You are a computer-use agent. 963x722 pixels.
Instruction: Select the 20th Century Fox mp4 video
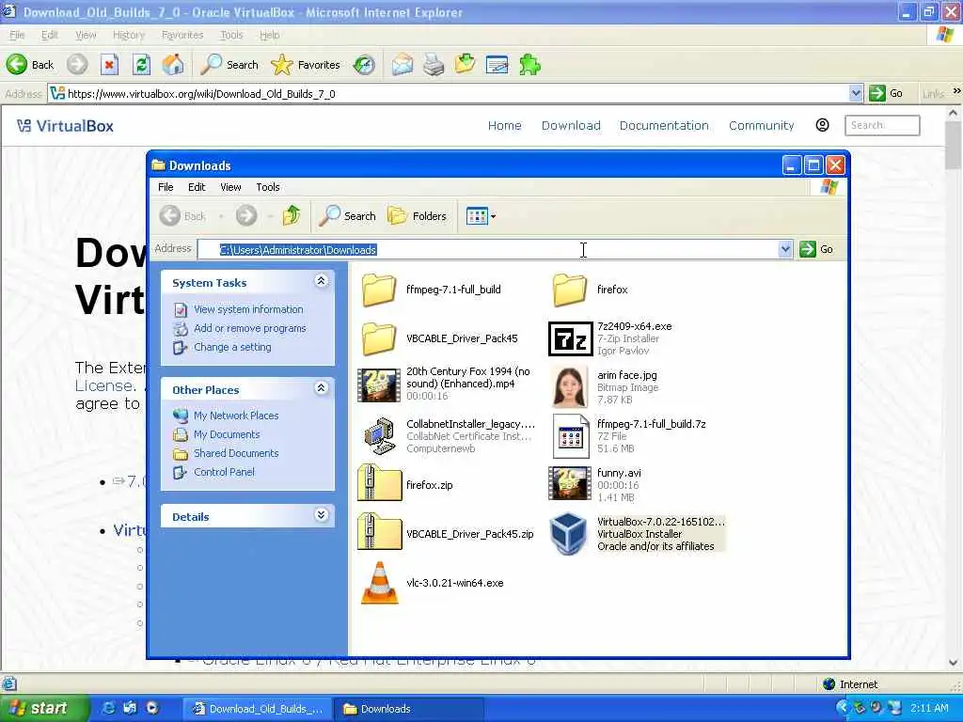pyautogui.click(x=444, y=384)
